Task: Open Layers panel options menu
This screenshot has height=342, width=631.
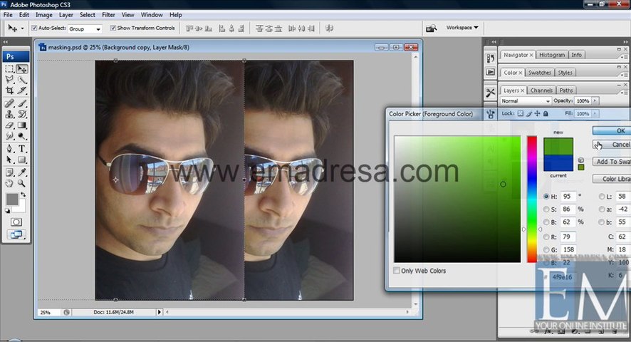Action: pyautogui.click(x=622, y=92)
